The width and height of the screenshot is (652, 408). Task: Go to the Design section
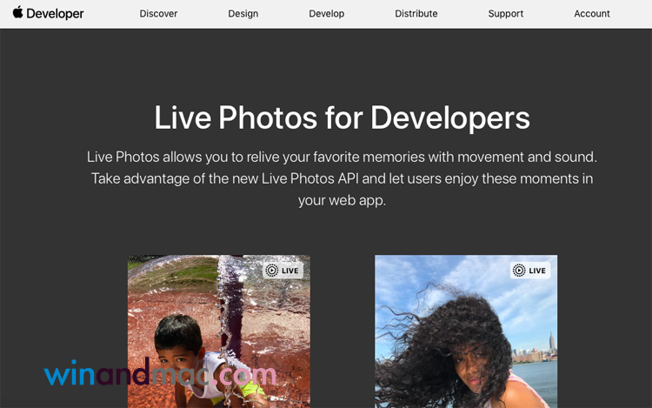243,14
